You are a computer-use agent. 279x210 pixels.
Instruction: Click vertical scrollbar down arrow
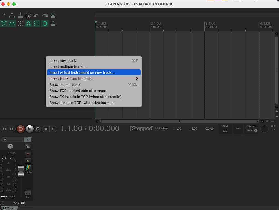[277, 107]
